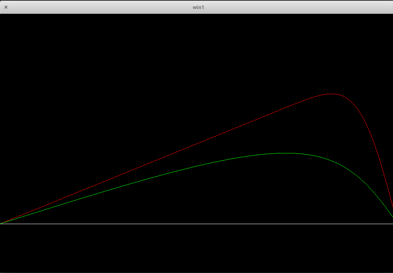Click empty title bar left of win1 text
The image size is (393, 273).
[x=99, y=7]
